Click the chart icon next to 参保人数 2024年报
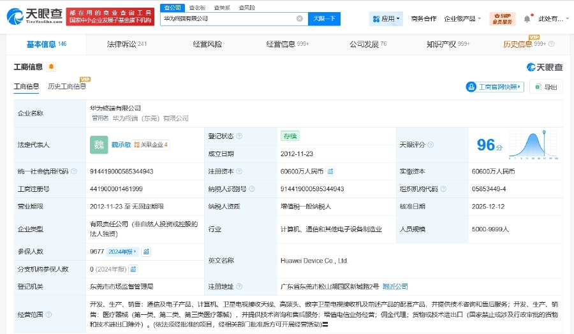Image resolution: width=574 pixels, height=334 pixels. pyautogui.click(x=146, y=252)
